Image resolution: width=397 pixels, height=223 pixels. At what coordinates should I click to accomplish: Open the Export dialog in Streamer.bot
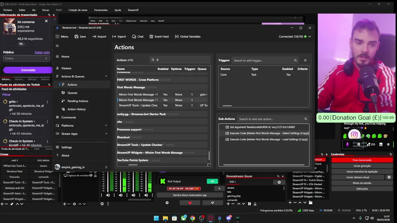pyautogui.click(x=119, y=37)
